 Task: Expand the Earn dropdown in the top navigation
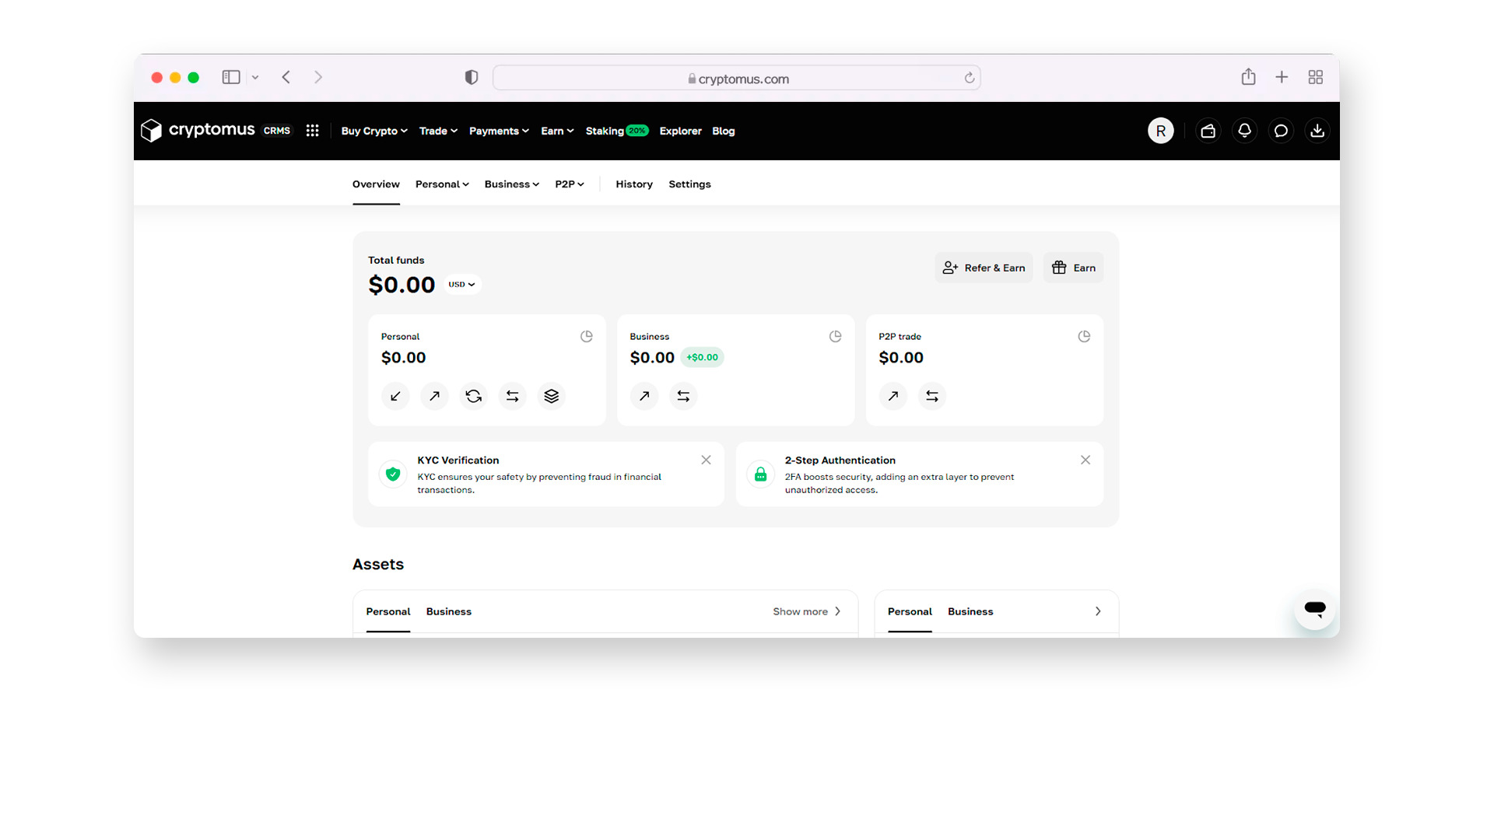[557, 131]
